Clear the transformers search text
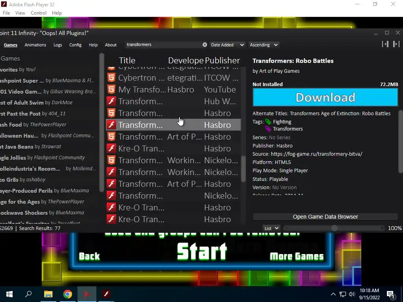This screenshot has height=302, width=403. 205,45
